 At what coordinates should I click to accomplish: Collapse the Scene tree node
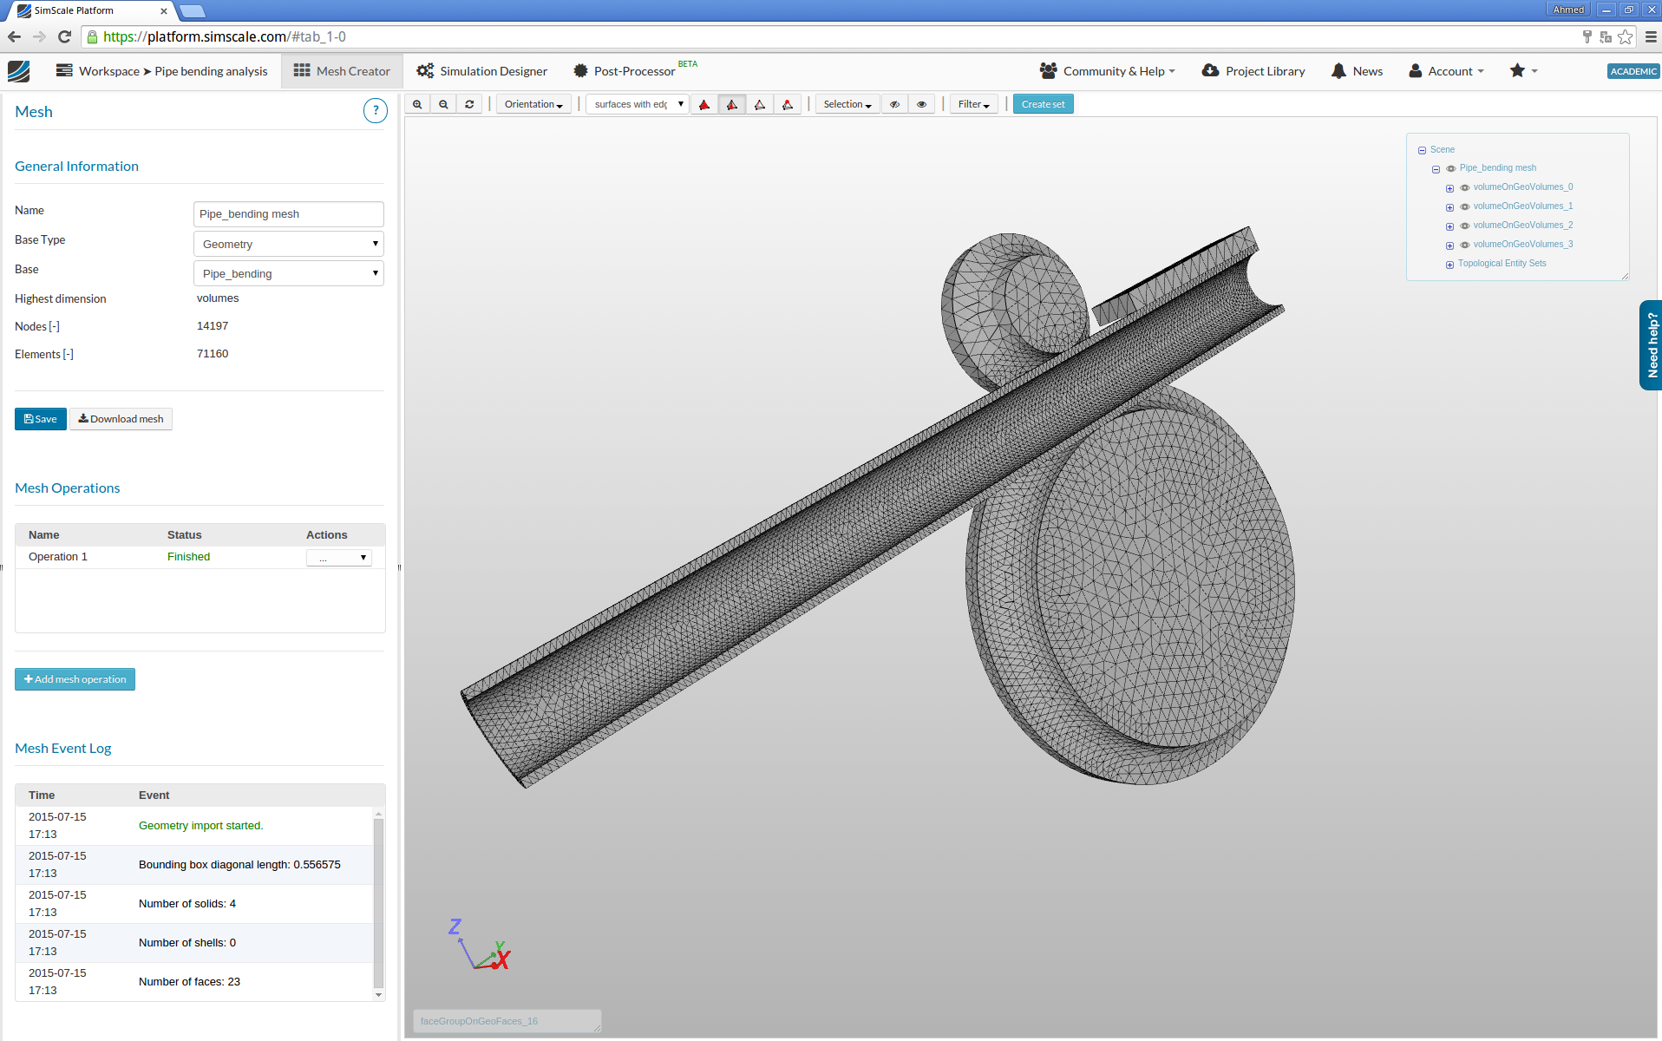1422,150
